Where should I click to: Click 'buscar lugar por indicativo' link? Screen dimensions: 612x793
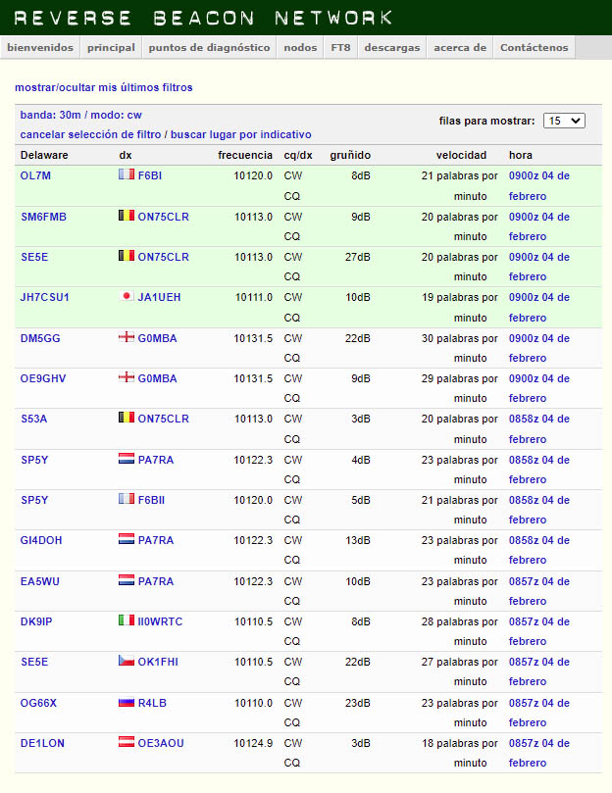point(240,134)
